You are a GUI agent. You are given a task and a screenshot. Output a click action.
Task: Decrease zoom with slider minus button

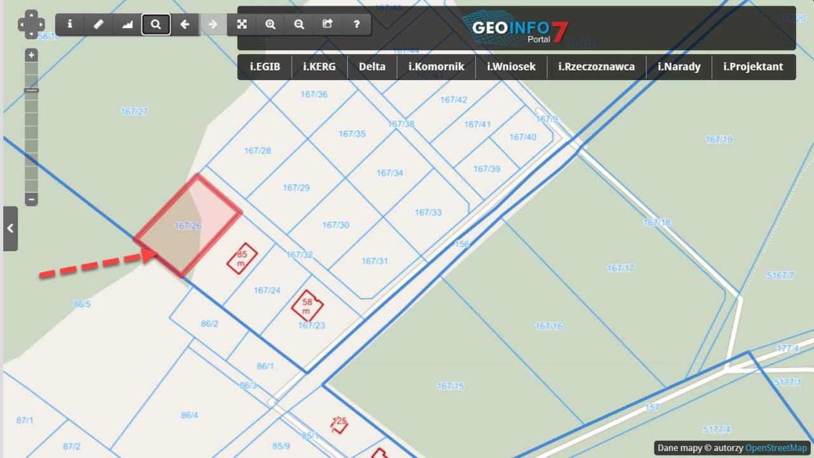pyautogui.click(x=31, y=199)
